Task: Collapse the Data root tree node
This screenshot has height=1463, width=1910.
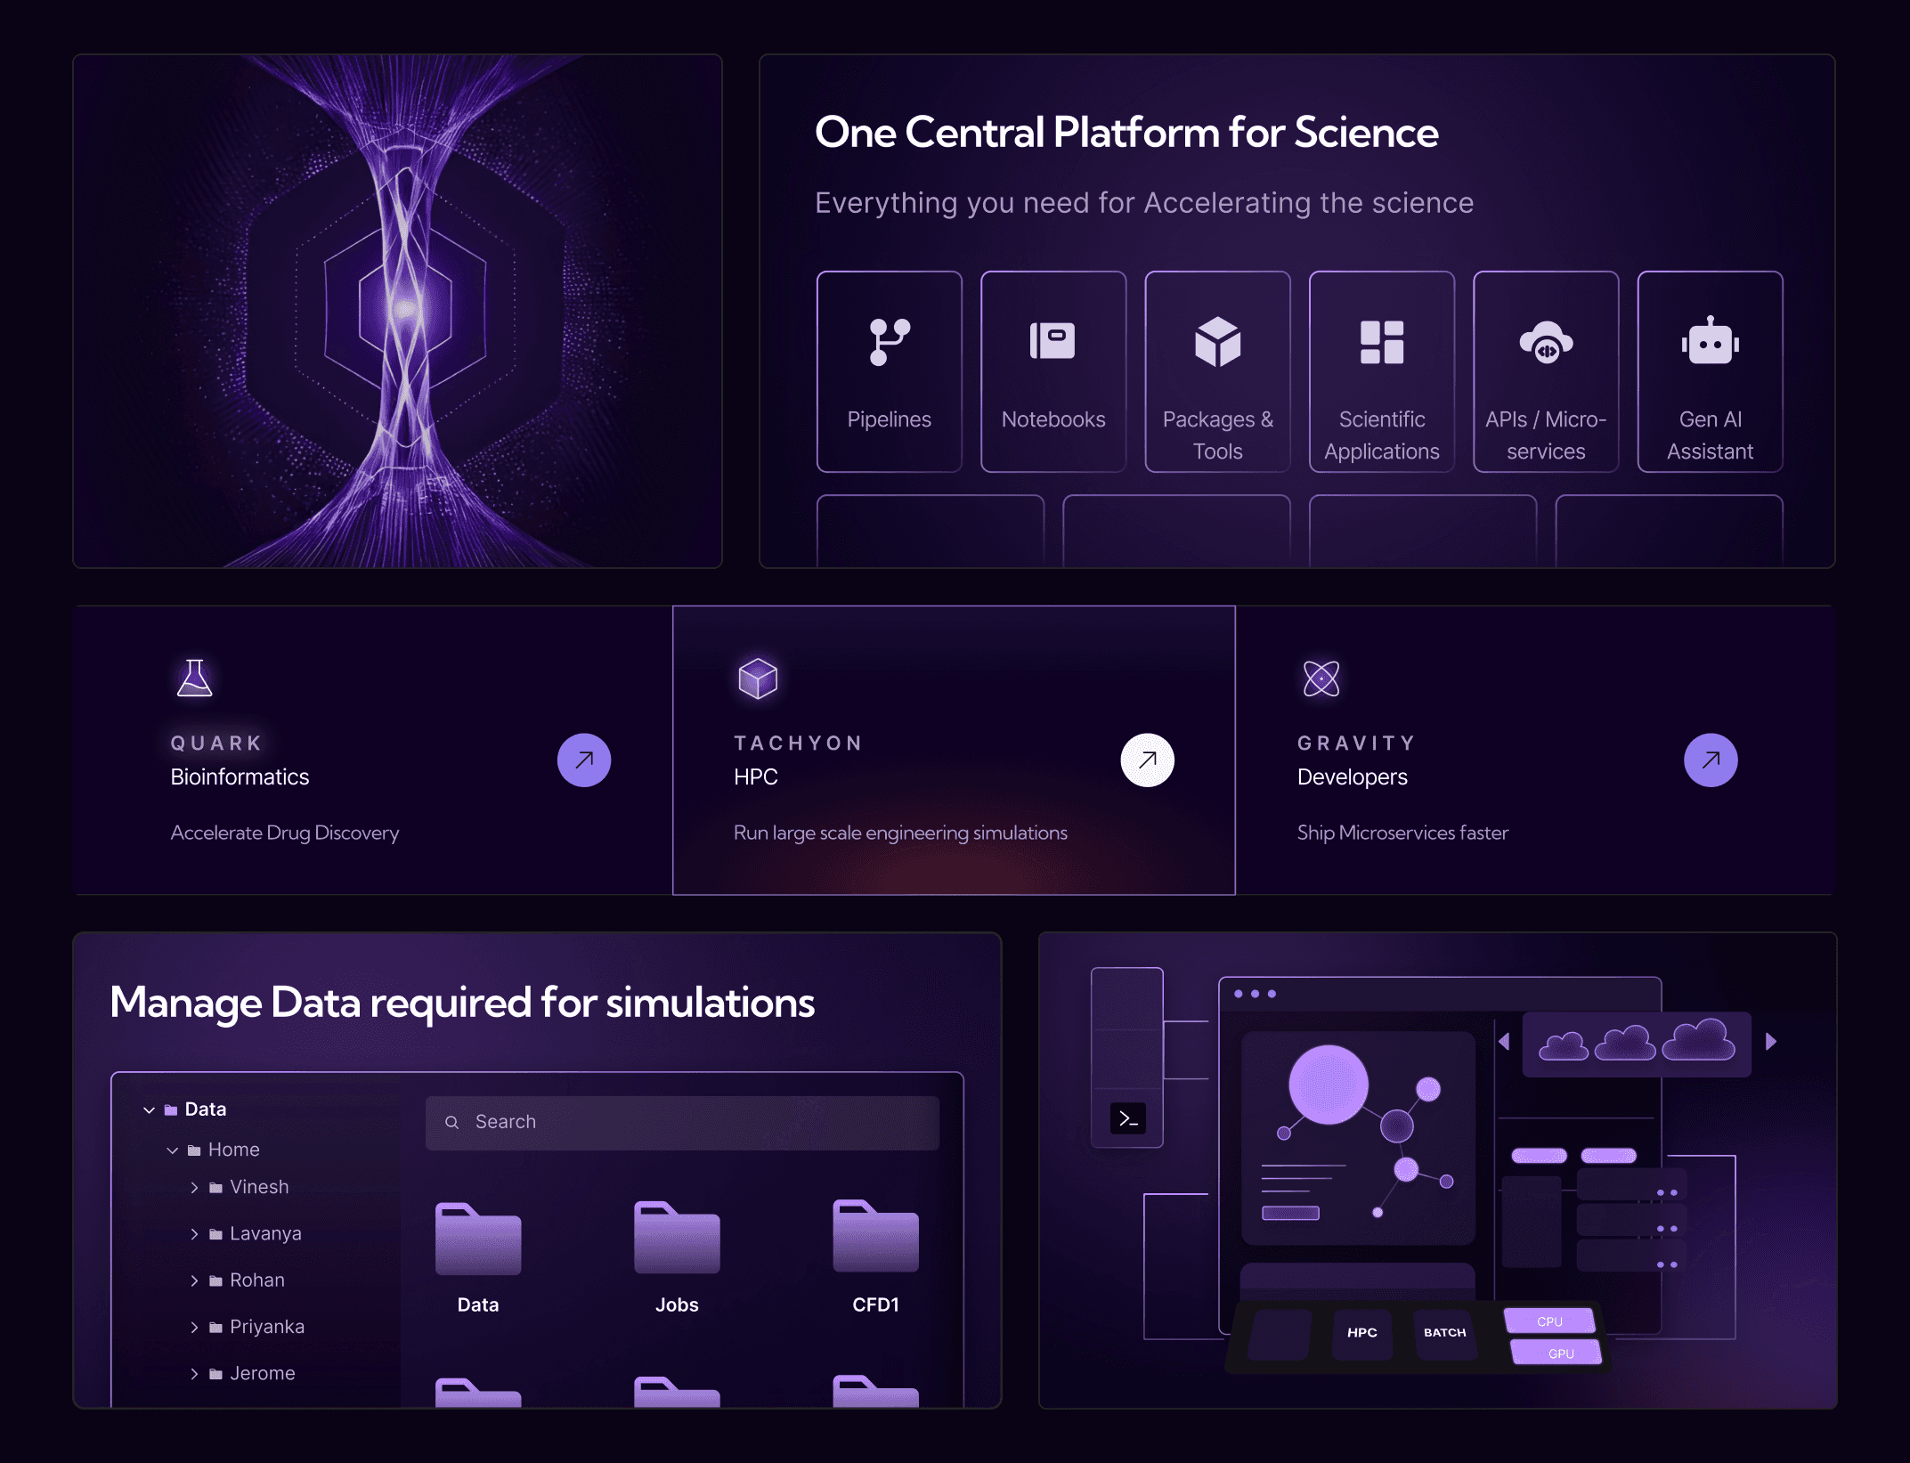Action: [x=149, y=1109]
